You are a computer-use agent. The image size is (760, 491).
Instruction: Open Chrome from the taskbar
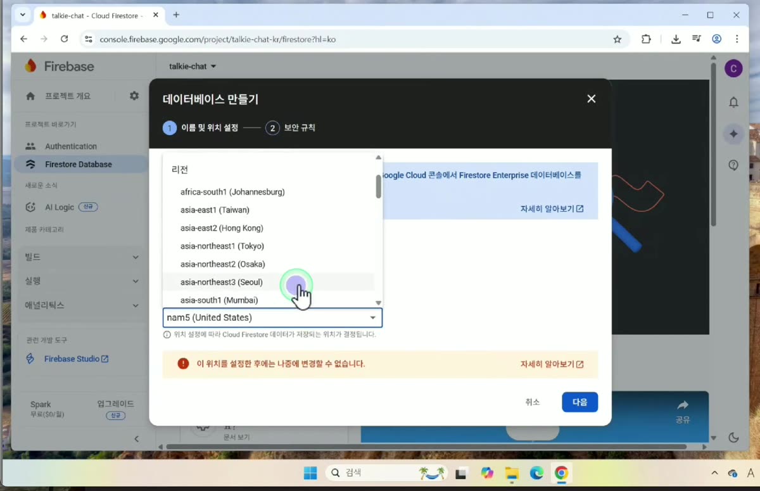561,473
